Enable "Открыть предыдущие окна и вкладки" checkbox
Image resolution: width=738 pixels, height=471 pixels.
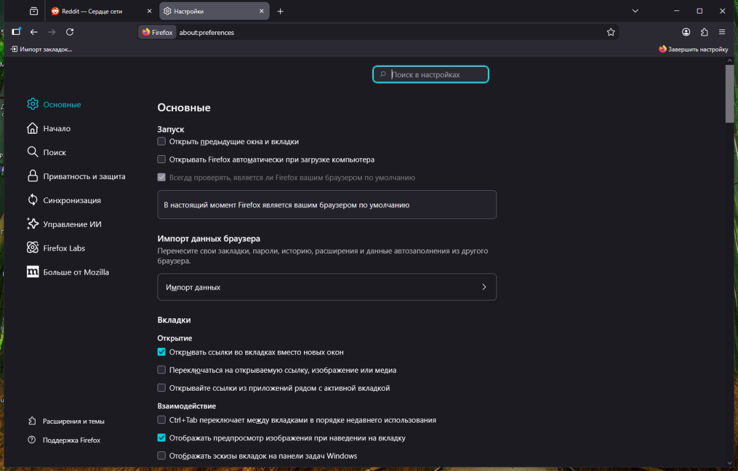(162, 142)
